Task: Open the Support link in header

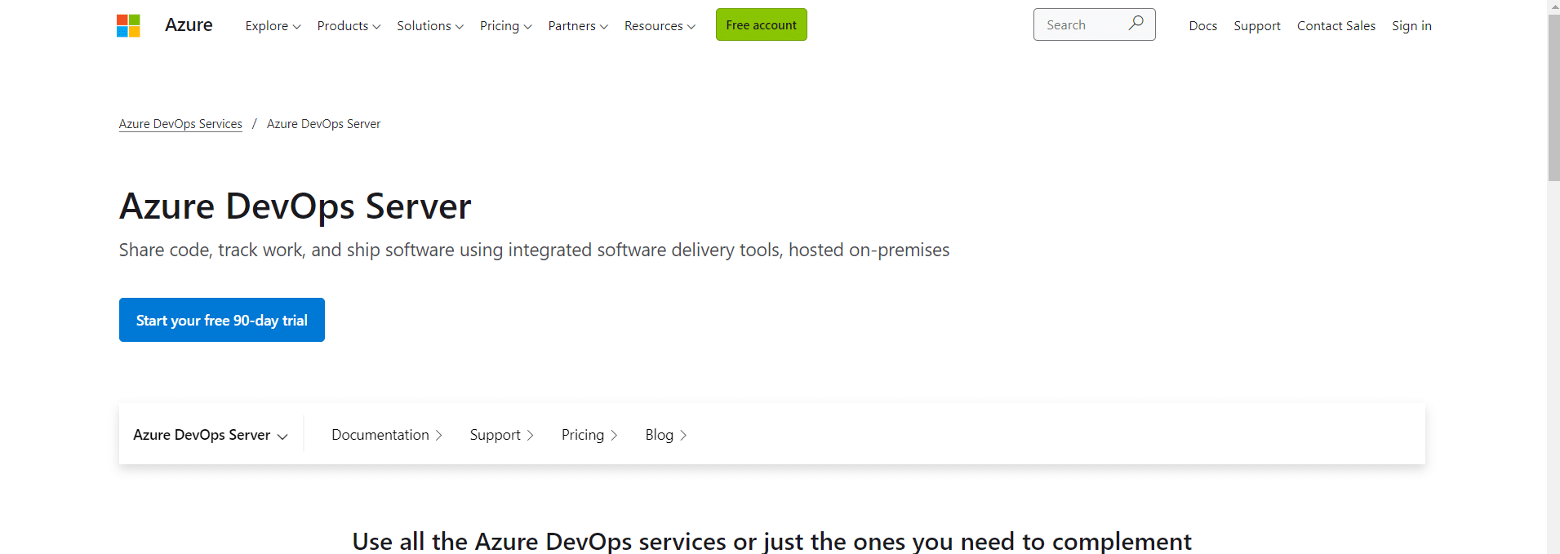Action: 1257,26
